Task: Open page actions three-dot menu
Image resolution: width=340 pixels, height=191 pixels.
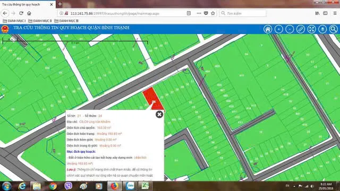Action: coord(199,13)
